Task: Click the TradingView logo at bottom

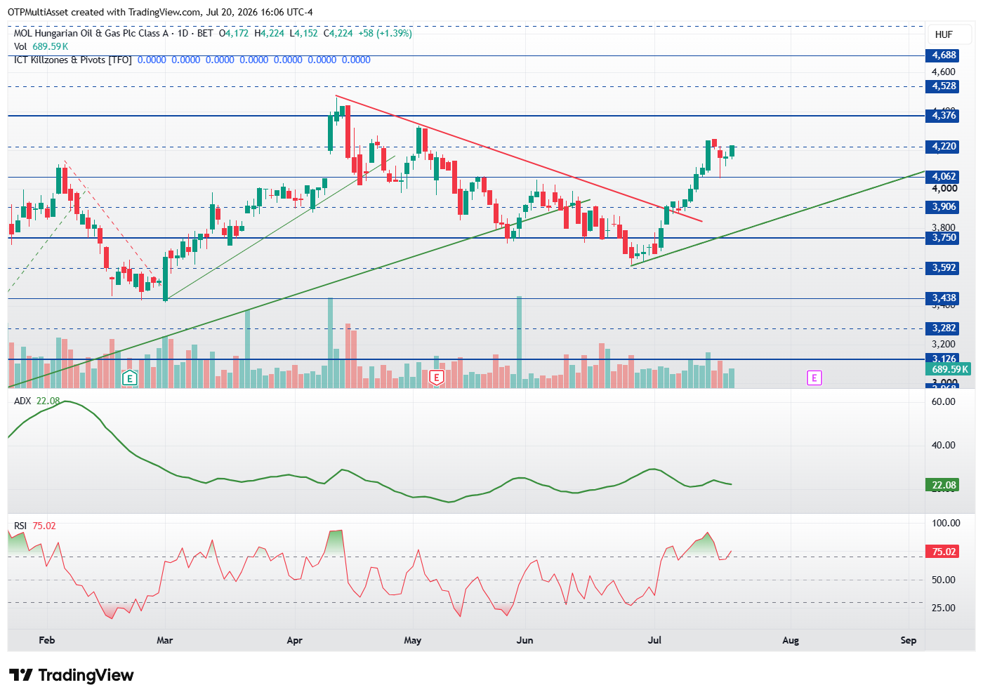Action: [72, 675]
